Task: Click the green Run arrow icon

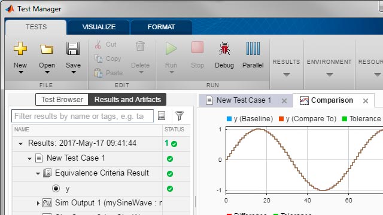Action: point(171,48)
